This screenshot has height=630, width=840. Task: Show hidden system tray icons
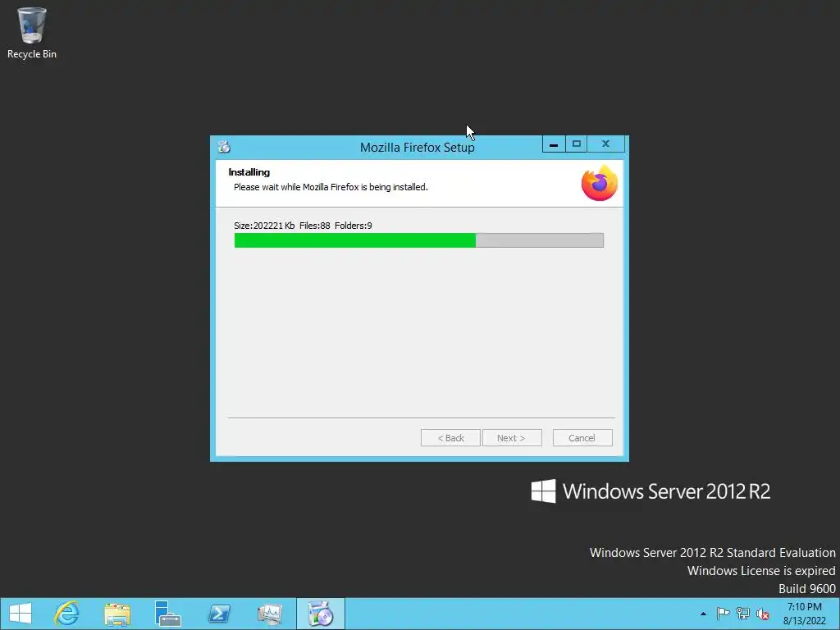pos(703,614)
